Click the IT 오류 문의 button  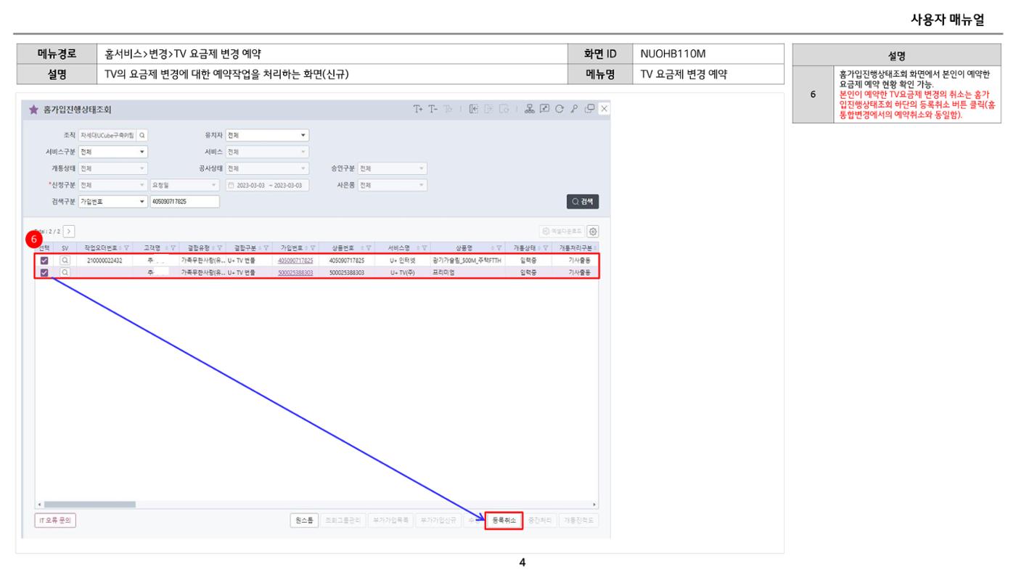[x=55, y=520]
